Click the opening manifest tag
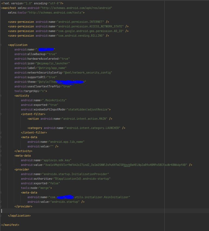Screen dimensions: 209x231 (9, 8)
